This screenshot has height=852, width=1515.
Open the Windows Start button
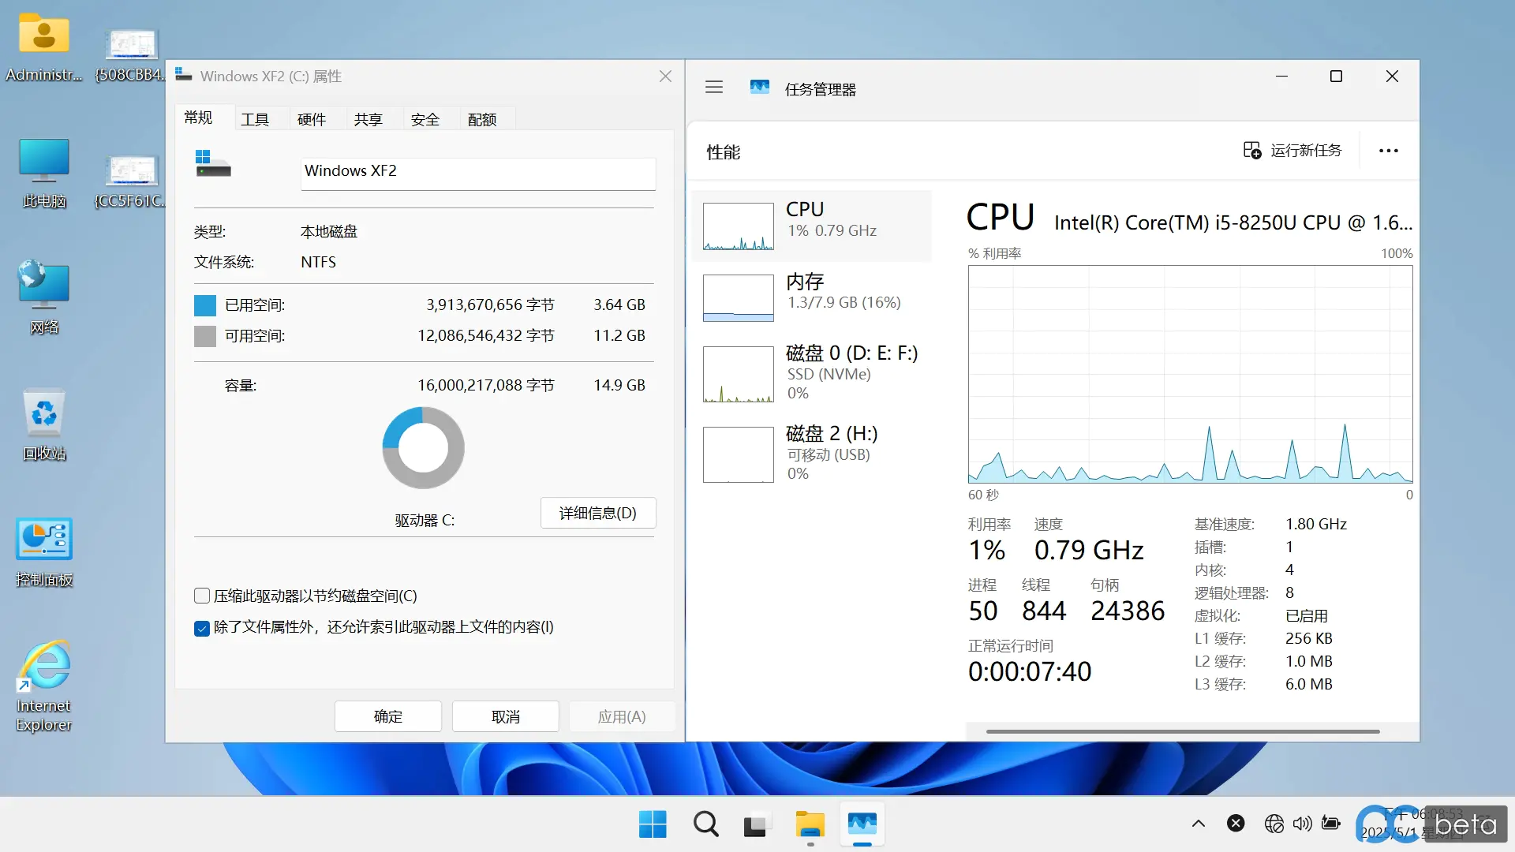pos(653,824)
